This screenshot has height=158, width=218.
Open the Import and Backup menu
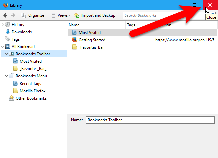[96, 15]
